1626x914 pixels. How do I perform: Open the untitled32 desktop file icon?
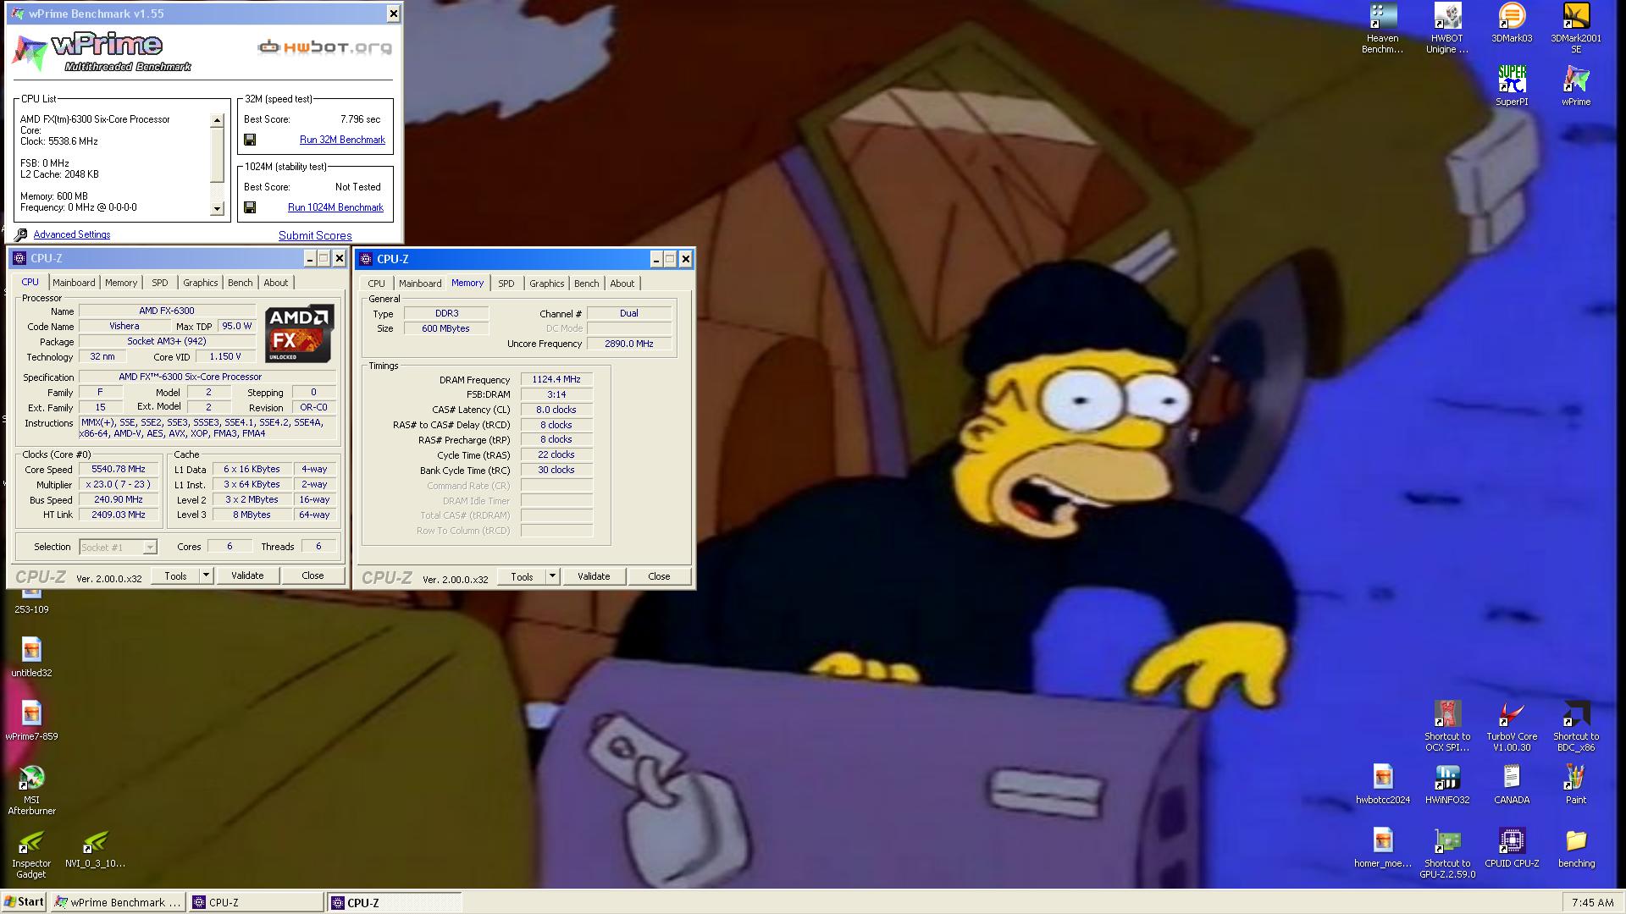click(x=31, y=658)
